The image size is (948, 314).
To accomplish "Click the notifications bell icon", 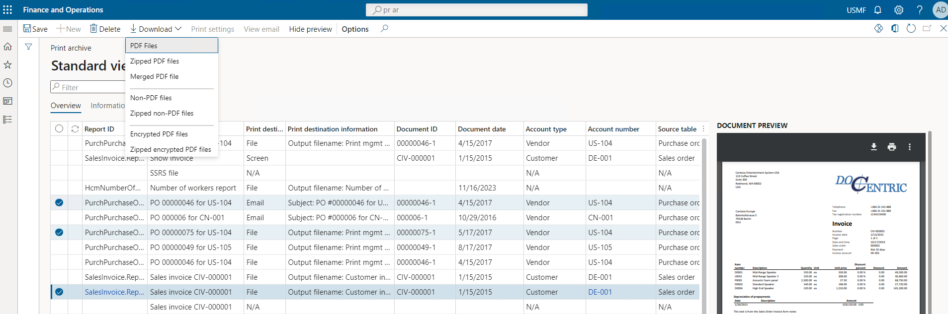I will click(877, 10).
